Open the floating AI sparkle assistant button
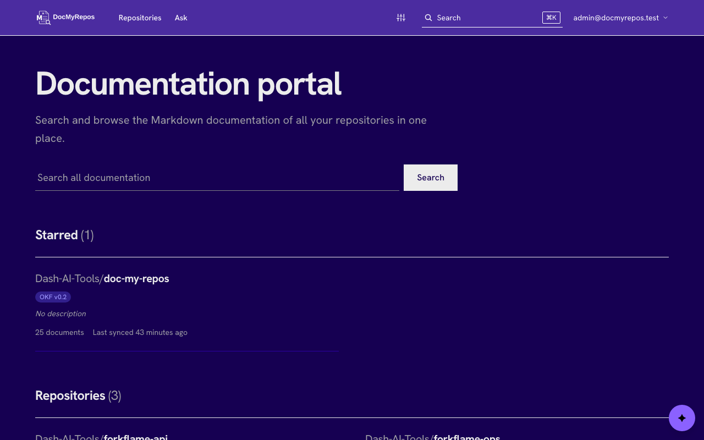Image resolution: width=704 pixels, height=440 pixels. pos(682,418)
